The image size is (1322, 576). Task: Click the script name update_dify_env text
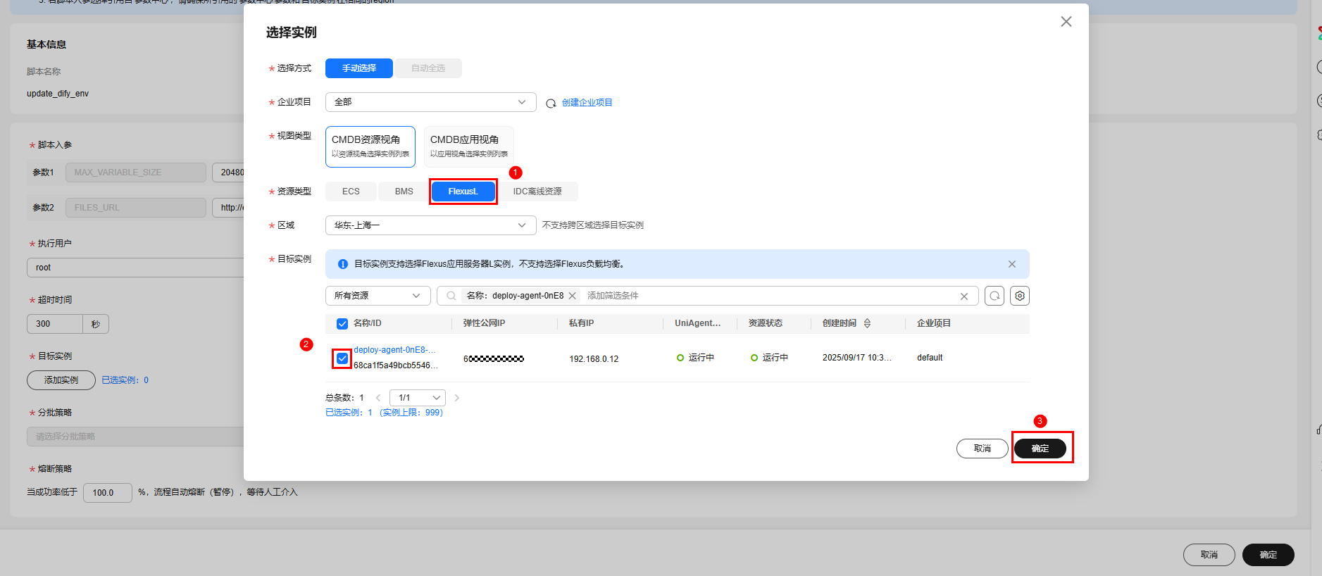click(58, 94)
